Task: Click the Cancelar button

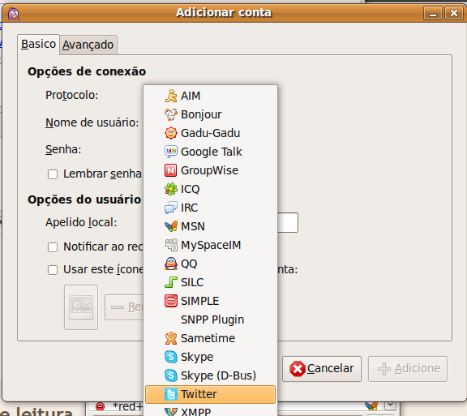Action: (x=322, y=369)
